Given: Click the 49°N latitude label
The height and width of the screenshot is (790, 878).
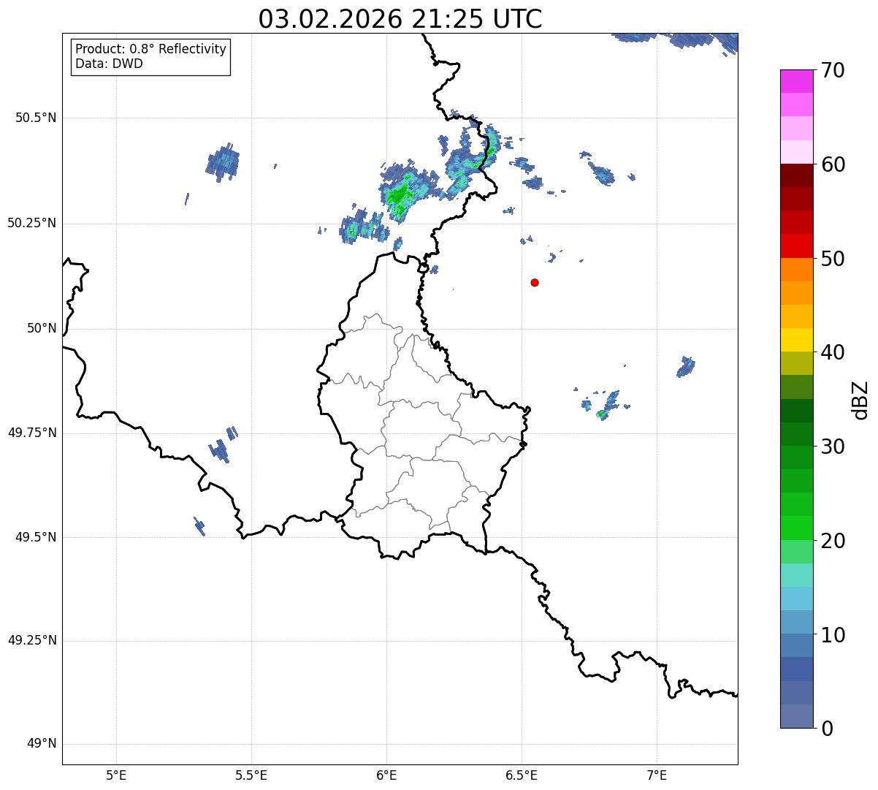Looking at the screenshot, I should 42,744.
